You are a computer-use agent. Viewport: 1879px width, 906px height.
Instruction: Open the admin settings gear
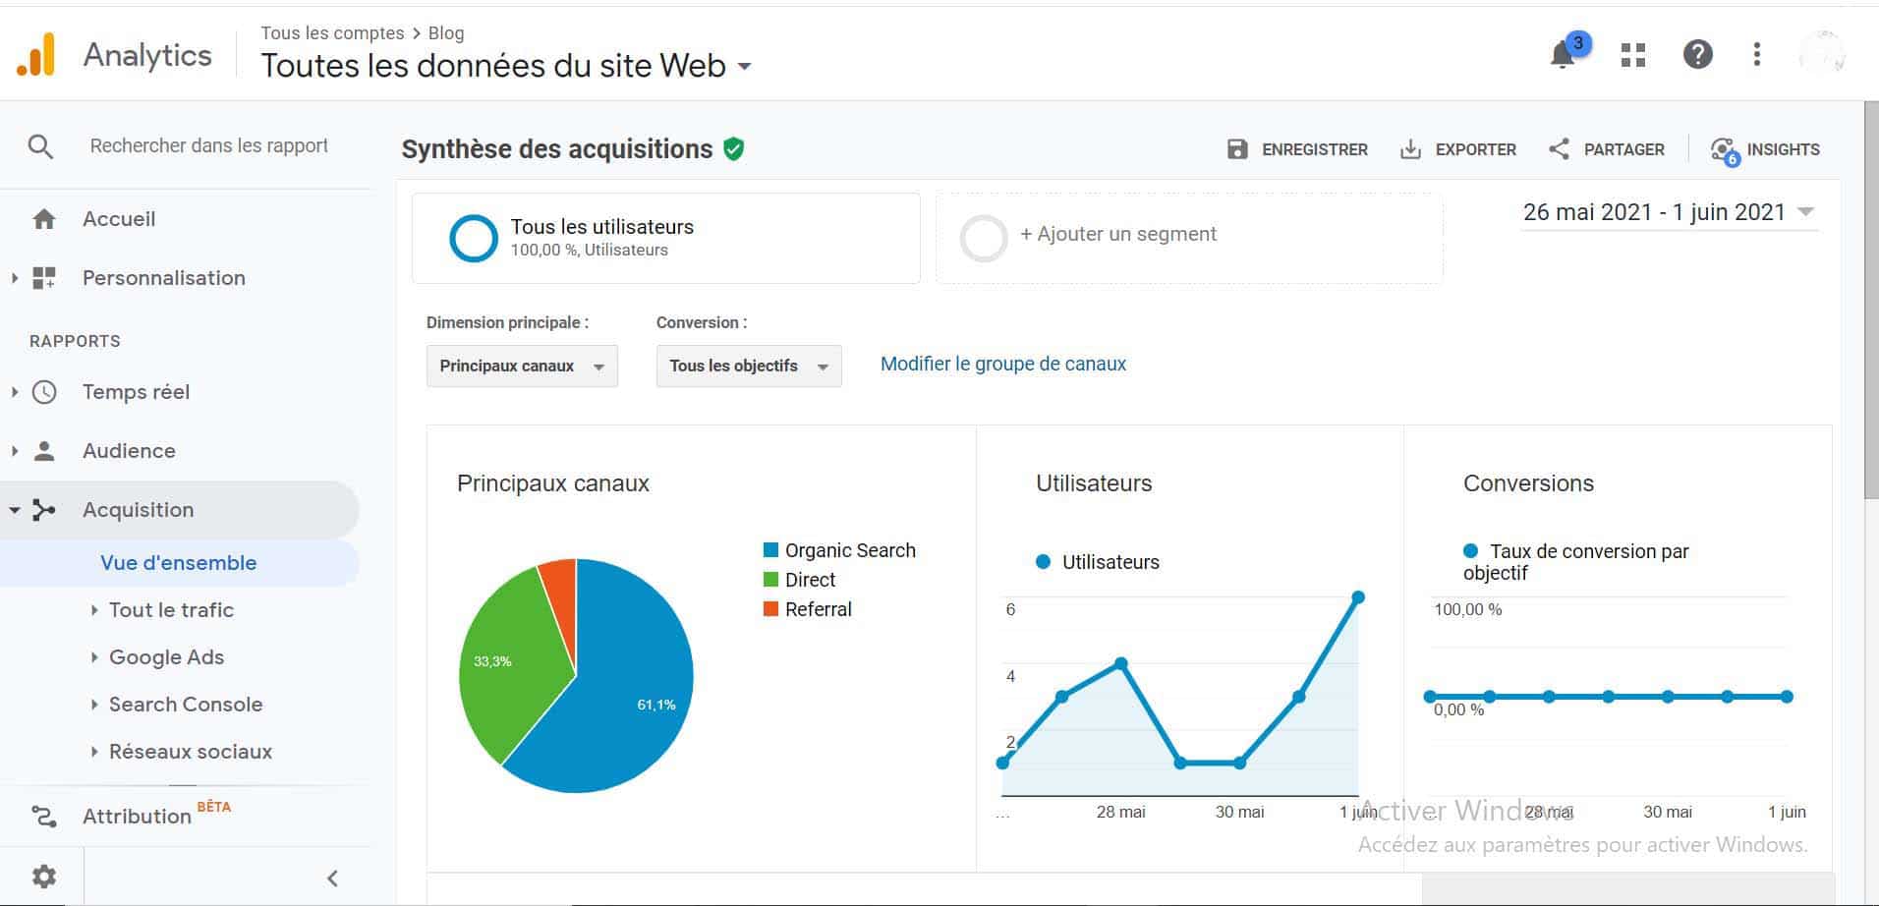44,877
